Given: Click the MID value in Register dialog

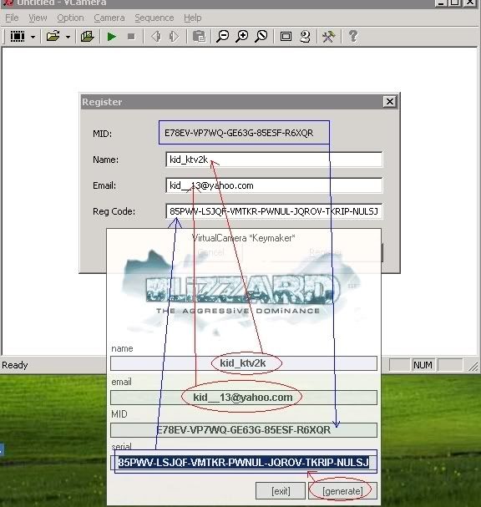Looking at the screenshot, I should [x=239, y=133].
